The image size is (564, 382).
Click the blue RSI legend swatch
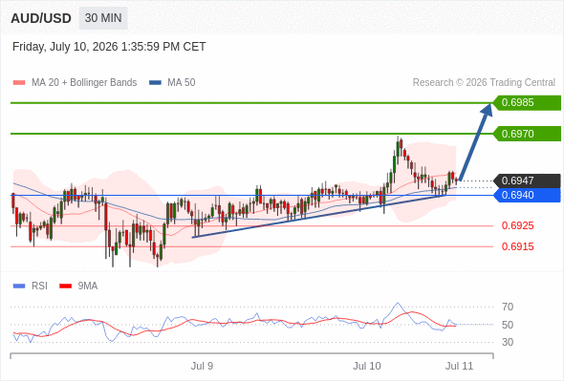19,286
